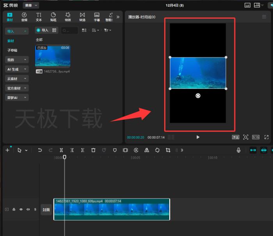
Task: Switch to the 音频 tab
Action: [24, 17]
